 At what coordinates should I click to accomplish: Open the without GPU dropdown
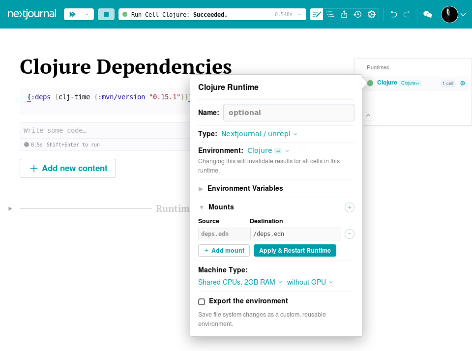pyautogui.click(x=310, y=282)
